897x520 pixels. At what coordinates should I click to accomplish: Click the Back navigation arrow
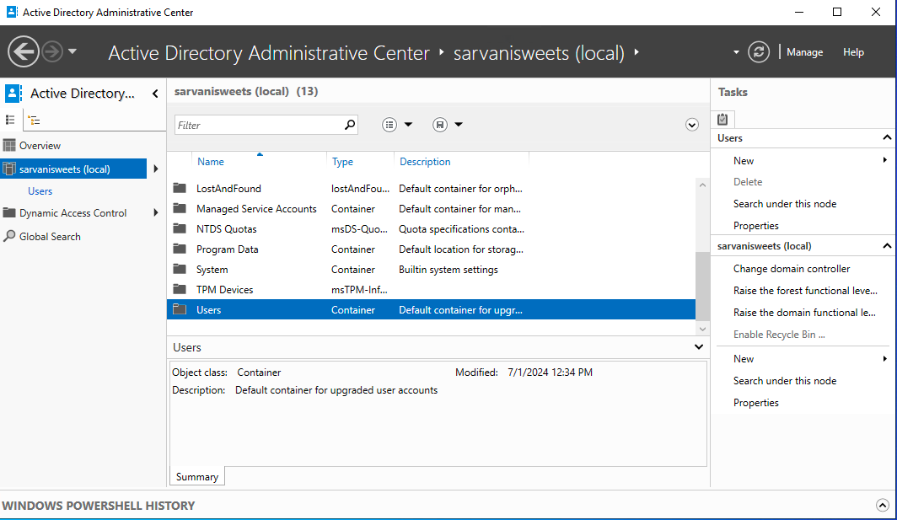pyautogui.click(x=24, y=51)
